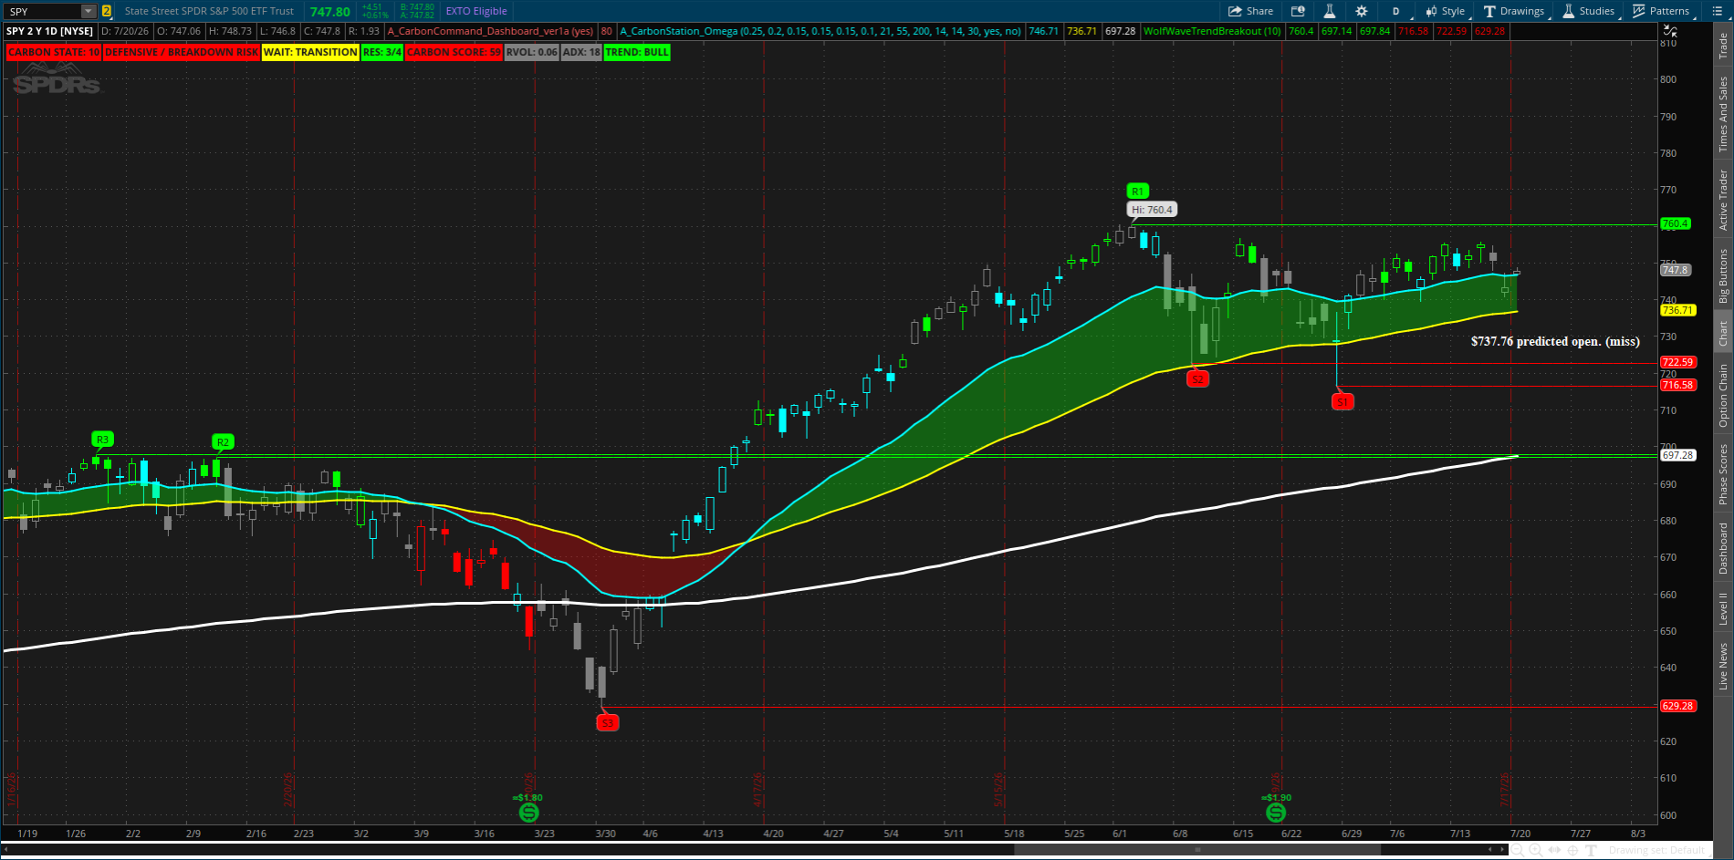Image resolution: width=1734 pixels, height=860 pixels.
Task: Open the Style candlestick menu
Action: coord(1445,11)
